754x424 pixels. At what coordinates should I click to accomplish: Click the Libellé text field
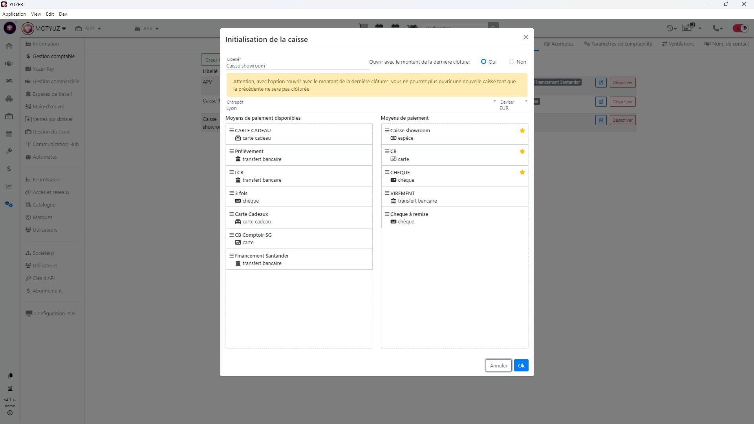pos(297,66)
